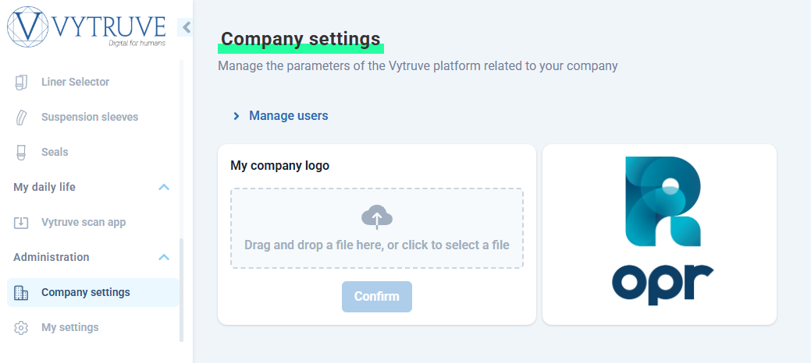Open the Manage users link
This screenshot has height=363, width=811.
point(288,115)
